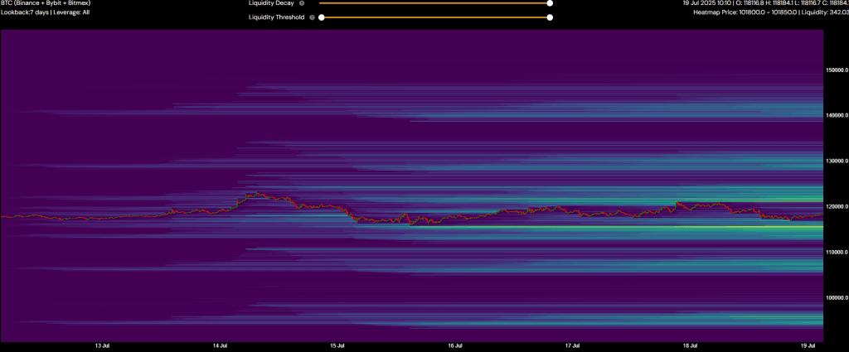The width and height of the screenshot is (849, 352).
Task: Click the '19 Jul 2025 10:10' OHLC readout
Action: coord(765,3)
